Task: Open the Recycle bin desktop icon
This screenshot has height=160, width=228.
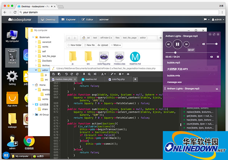Action: coord(12,58)
